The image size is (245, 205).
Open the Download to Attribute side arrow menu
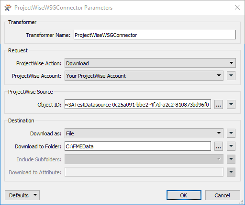pos(231,172)
